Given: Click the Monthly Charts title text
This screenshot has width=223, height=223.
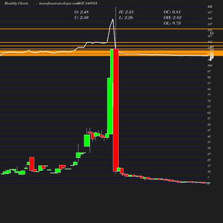Looking at the screenshot, I should (x=16, y=3).
